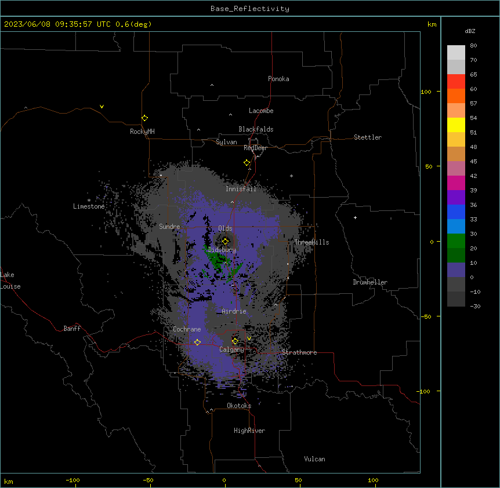Image resolution: width=500 pixels, height=488 pixels.
Task: Pick the light gray 80 dBZ legend swatch
Action: click(x=456, y=52)
